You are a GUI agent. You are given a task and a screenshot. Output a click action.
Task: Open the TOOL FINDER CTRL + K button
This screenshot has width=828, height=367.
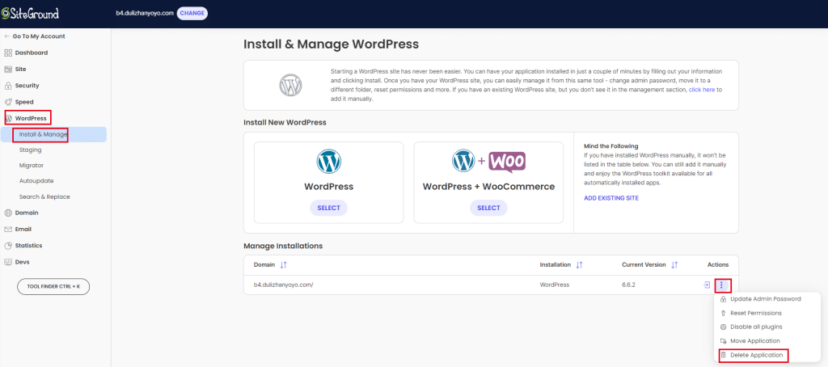point(53,286)
